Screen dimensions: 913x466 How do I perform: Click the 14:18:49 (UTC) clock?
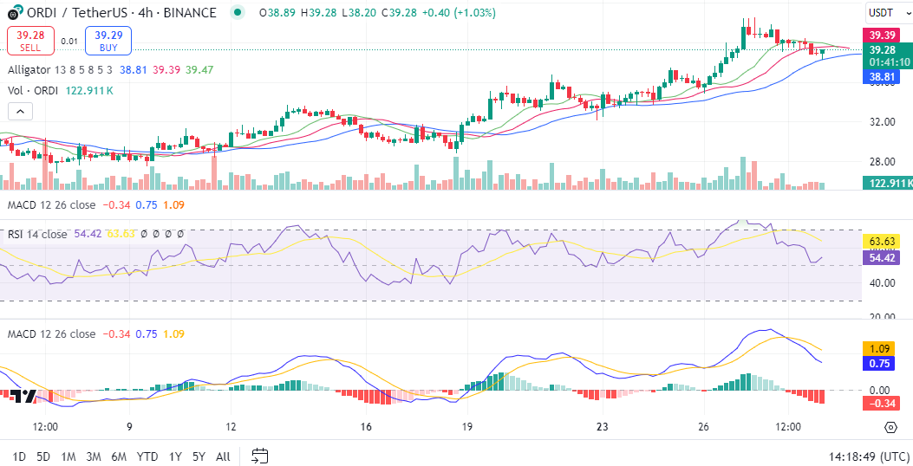click(x=867, y=456)
